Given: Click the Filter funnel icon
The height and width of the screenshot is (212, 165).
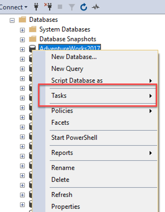Looking at the screenshot, I should pyautogui.click(x=72, y=7).
